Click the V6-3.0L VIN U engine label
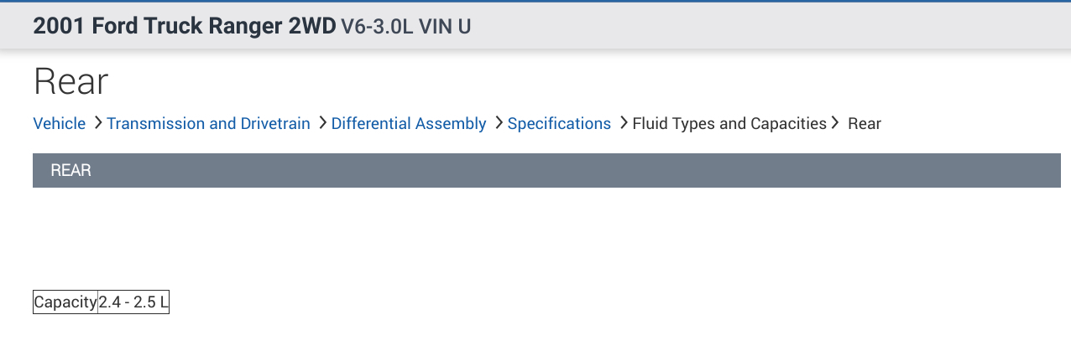 tap(406, 27)
